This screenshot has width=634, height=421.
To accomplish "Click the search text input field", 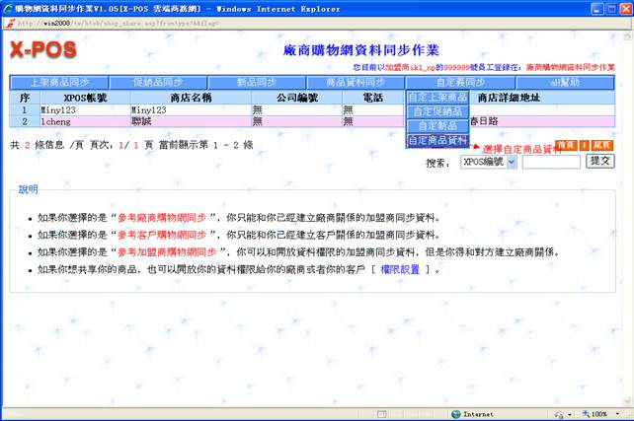I will (551, 161).
